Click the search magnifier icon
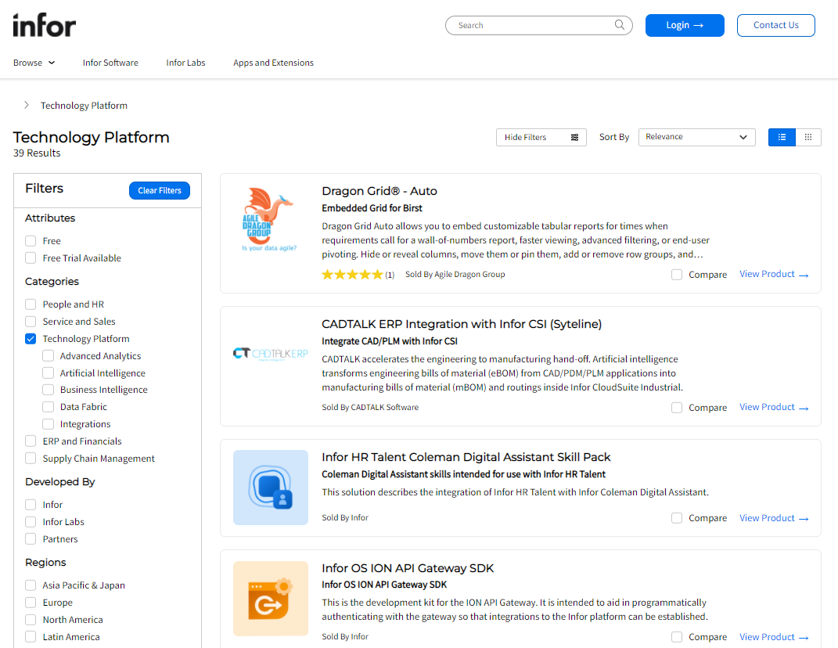The height and width of the screenshot is (648, 838). [x=620, y=24]
